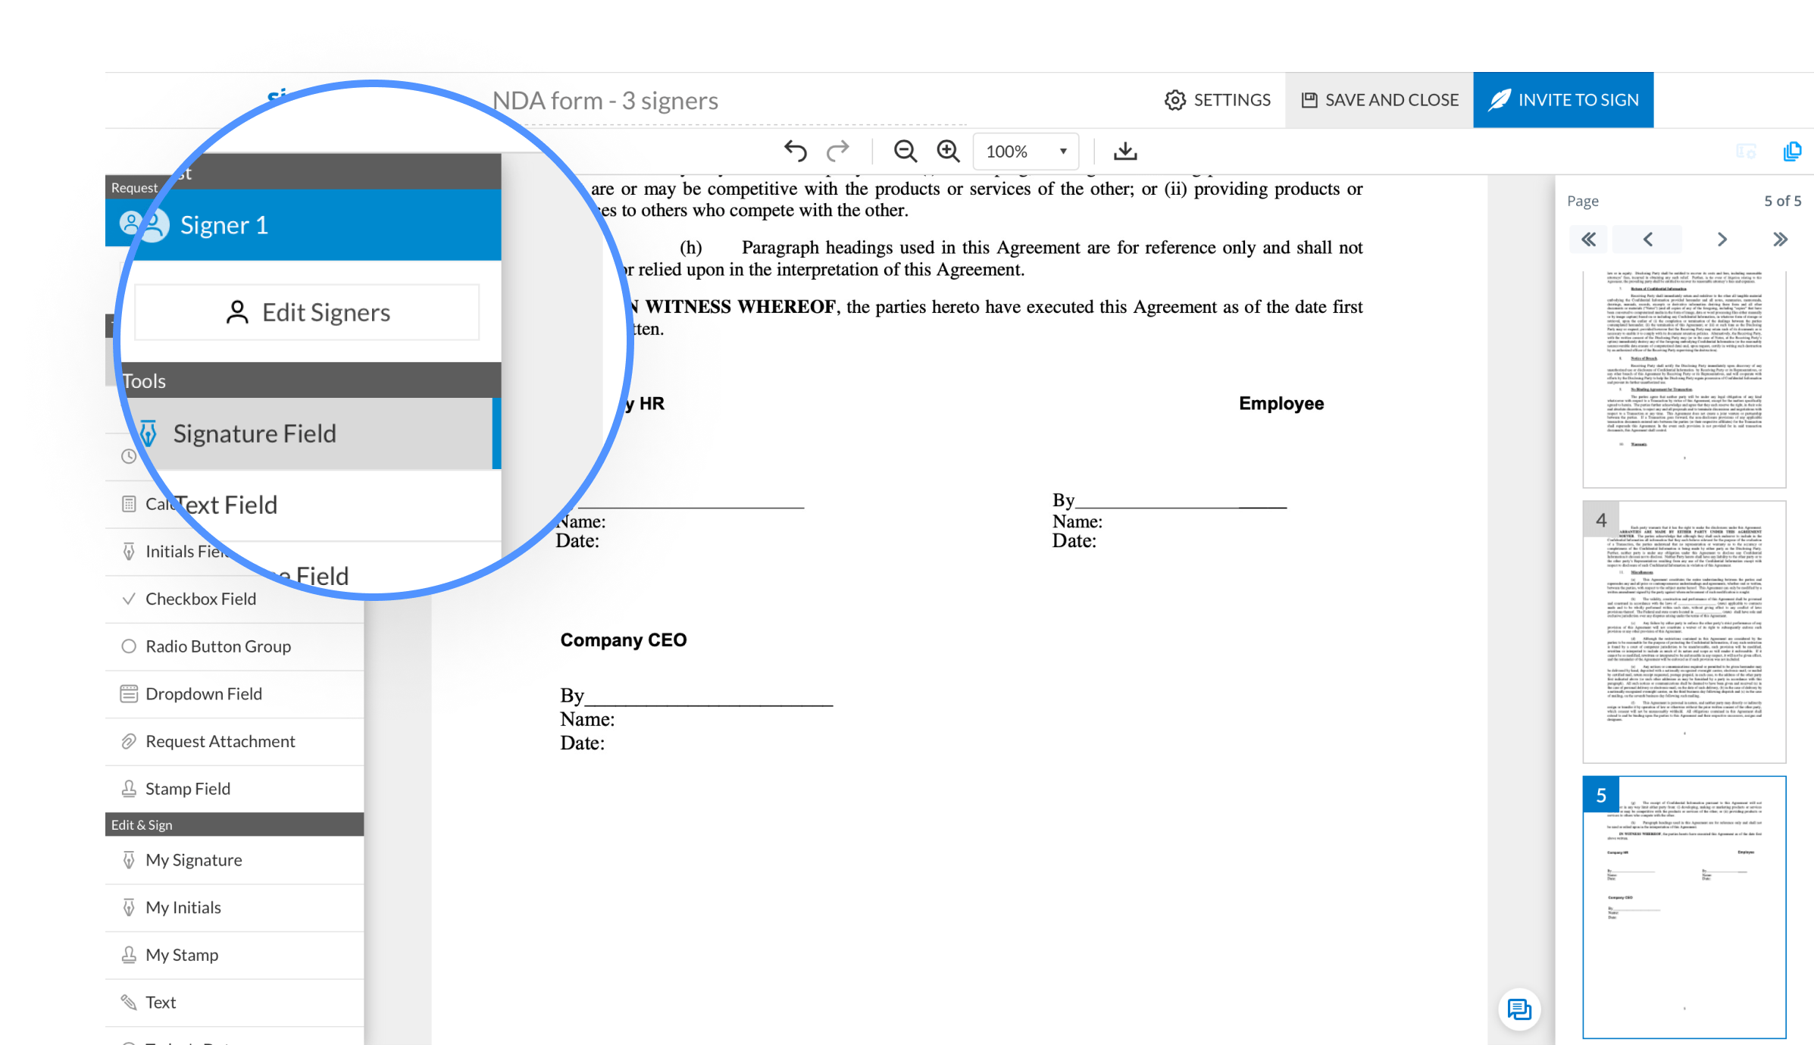1814x1045 pixels.
Task: Enable the Checkbox Field option
Action: 201,599
